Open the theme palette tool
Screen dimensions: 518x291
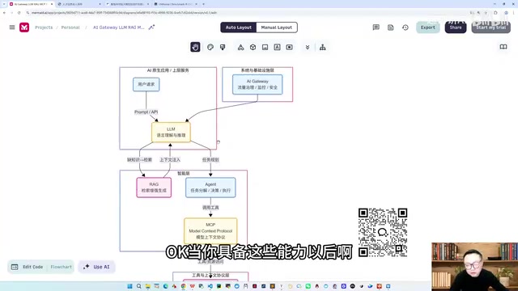[x=210, y=47]
